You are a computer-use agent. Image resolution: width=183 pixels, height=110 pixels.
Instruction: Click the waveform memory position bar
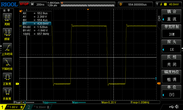coord(88,5)
